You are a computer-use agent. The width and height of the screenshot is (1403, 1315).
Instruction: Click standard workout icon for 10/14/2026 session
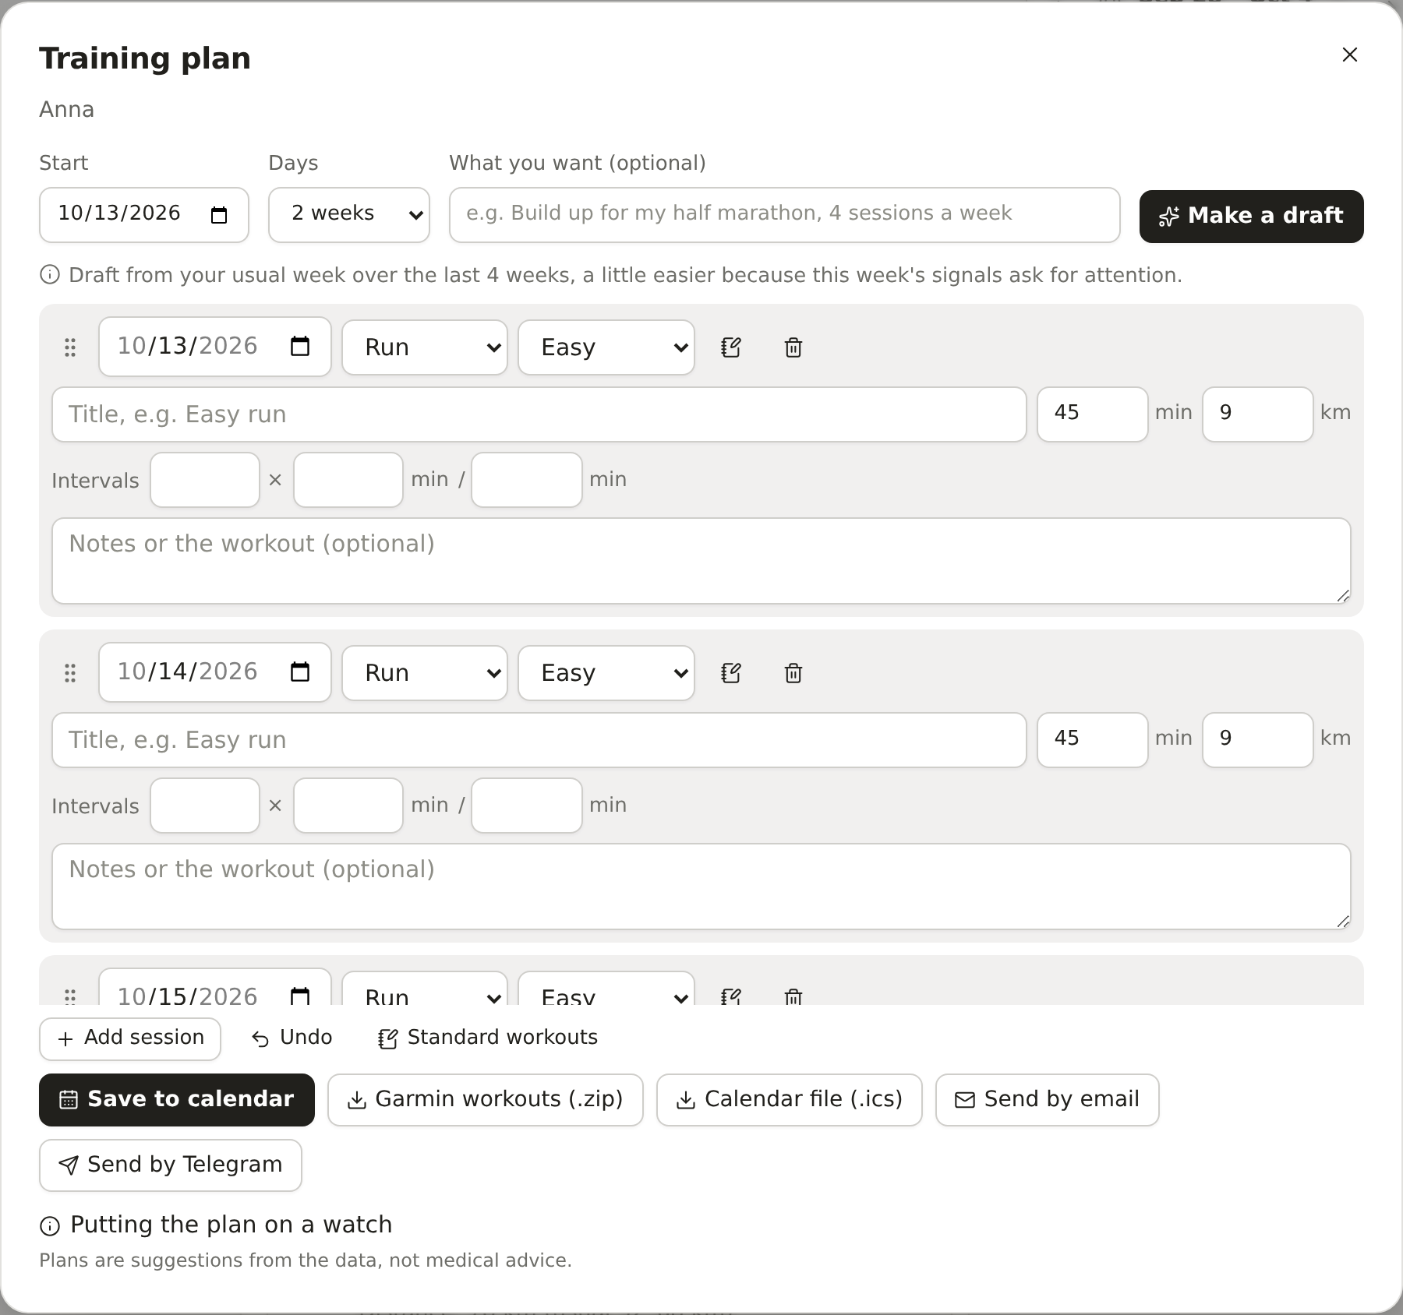tap(731, 673)
